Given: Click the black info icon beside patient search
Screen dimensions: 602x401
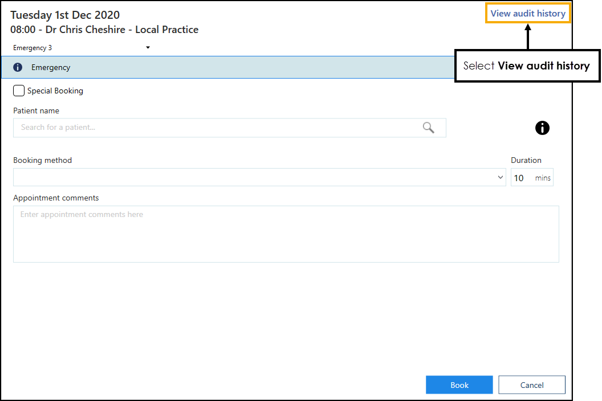Looking at the screenshot, I should (x=542, y=128).
